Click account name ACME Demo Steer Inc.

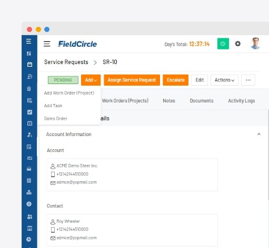point(77,166)
